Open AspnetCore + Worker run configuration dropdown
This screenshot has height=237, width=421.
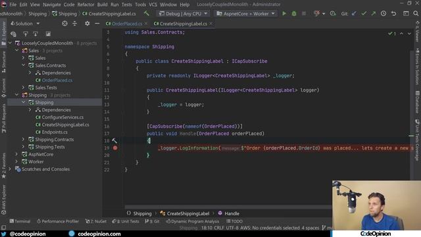point(245,13)
